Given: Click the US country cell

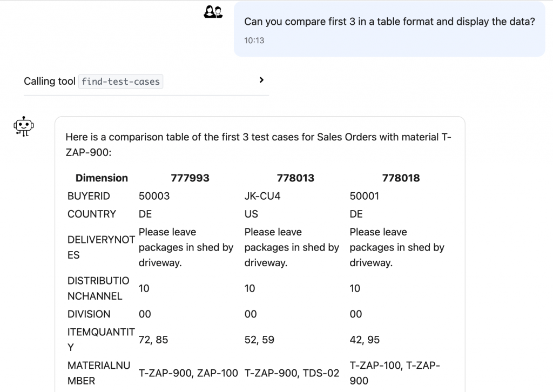Looking at the screenshot, I should pos(251,214).
